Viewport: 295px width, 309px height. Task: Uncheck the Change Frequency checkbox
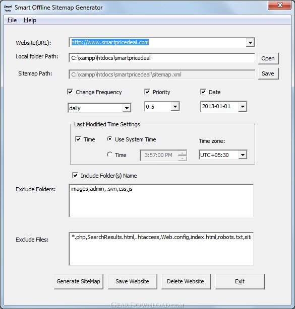tap(70, 92)
